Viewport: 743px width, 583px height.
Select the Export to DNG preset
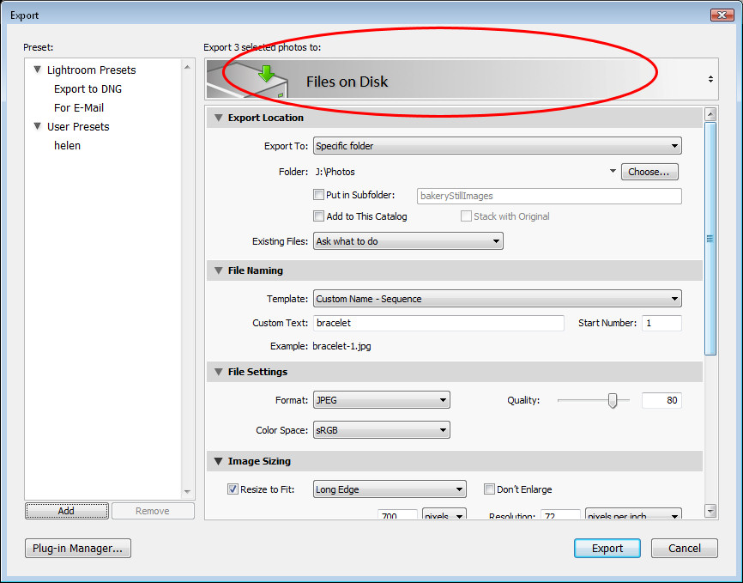coord(88,88)
